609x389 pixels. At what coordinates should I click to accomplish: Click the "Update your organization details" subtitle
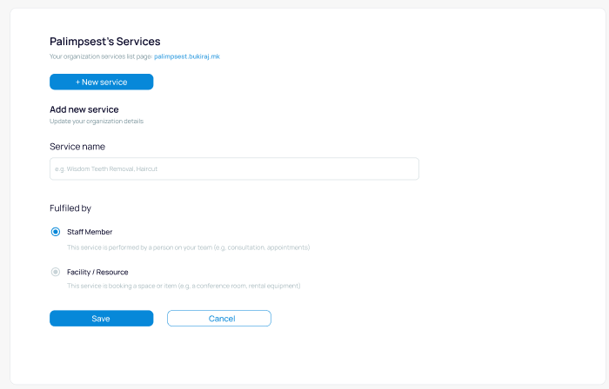point(97,121)
